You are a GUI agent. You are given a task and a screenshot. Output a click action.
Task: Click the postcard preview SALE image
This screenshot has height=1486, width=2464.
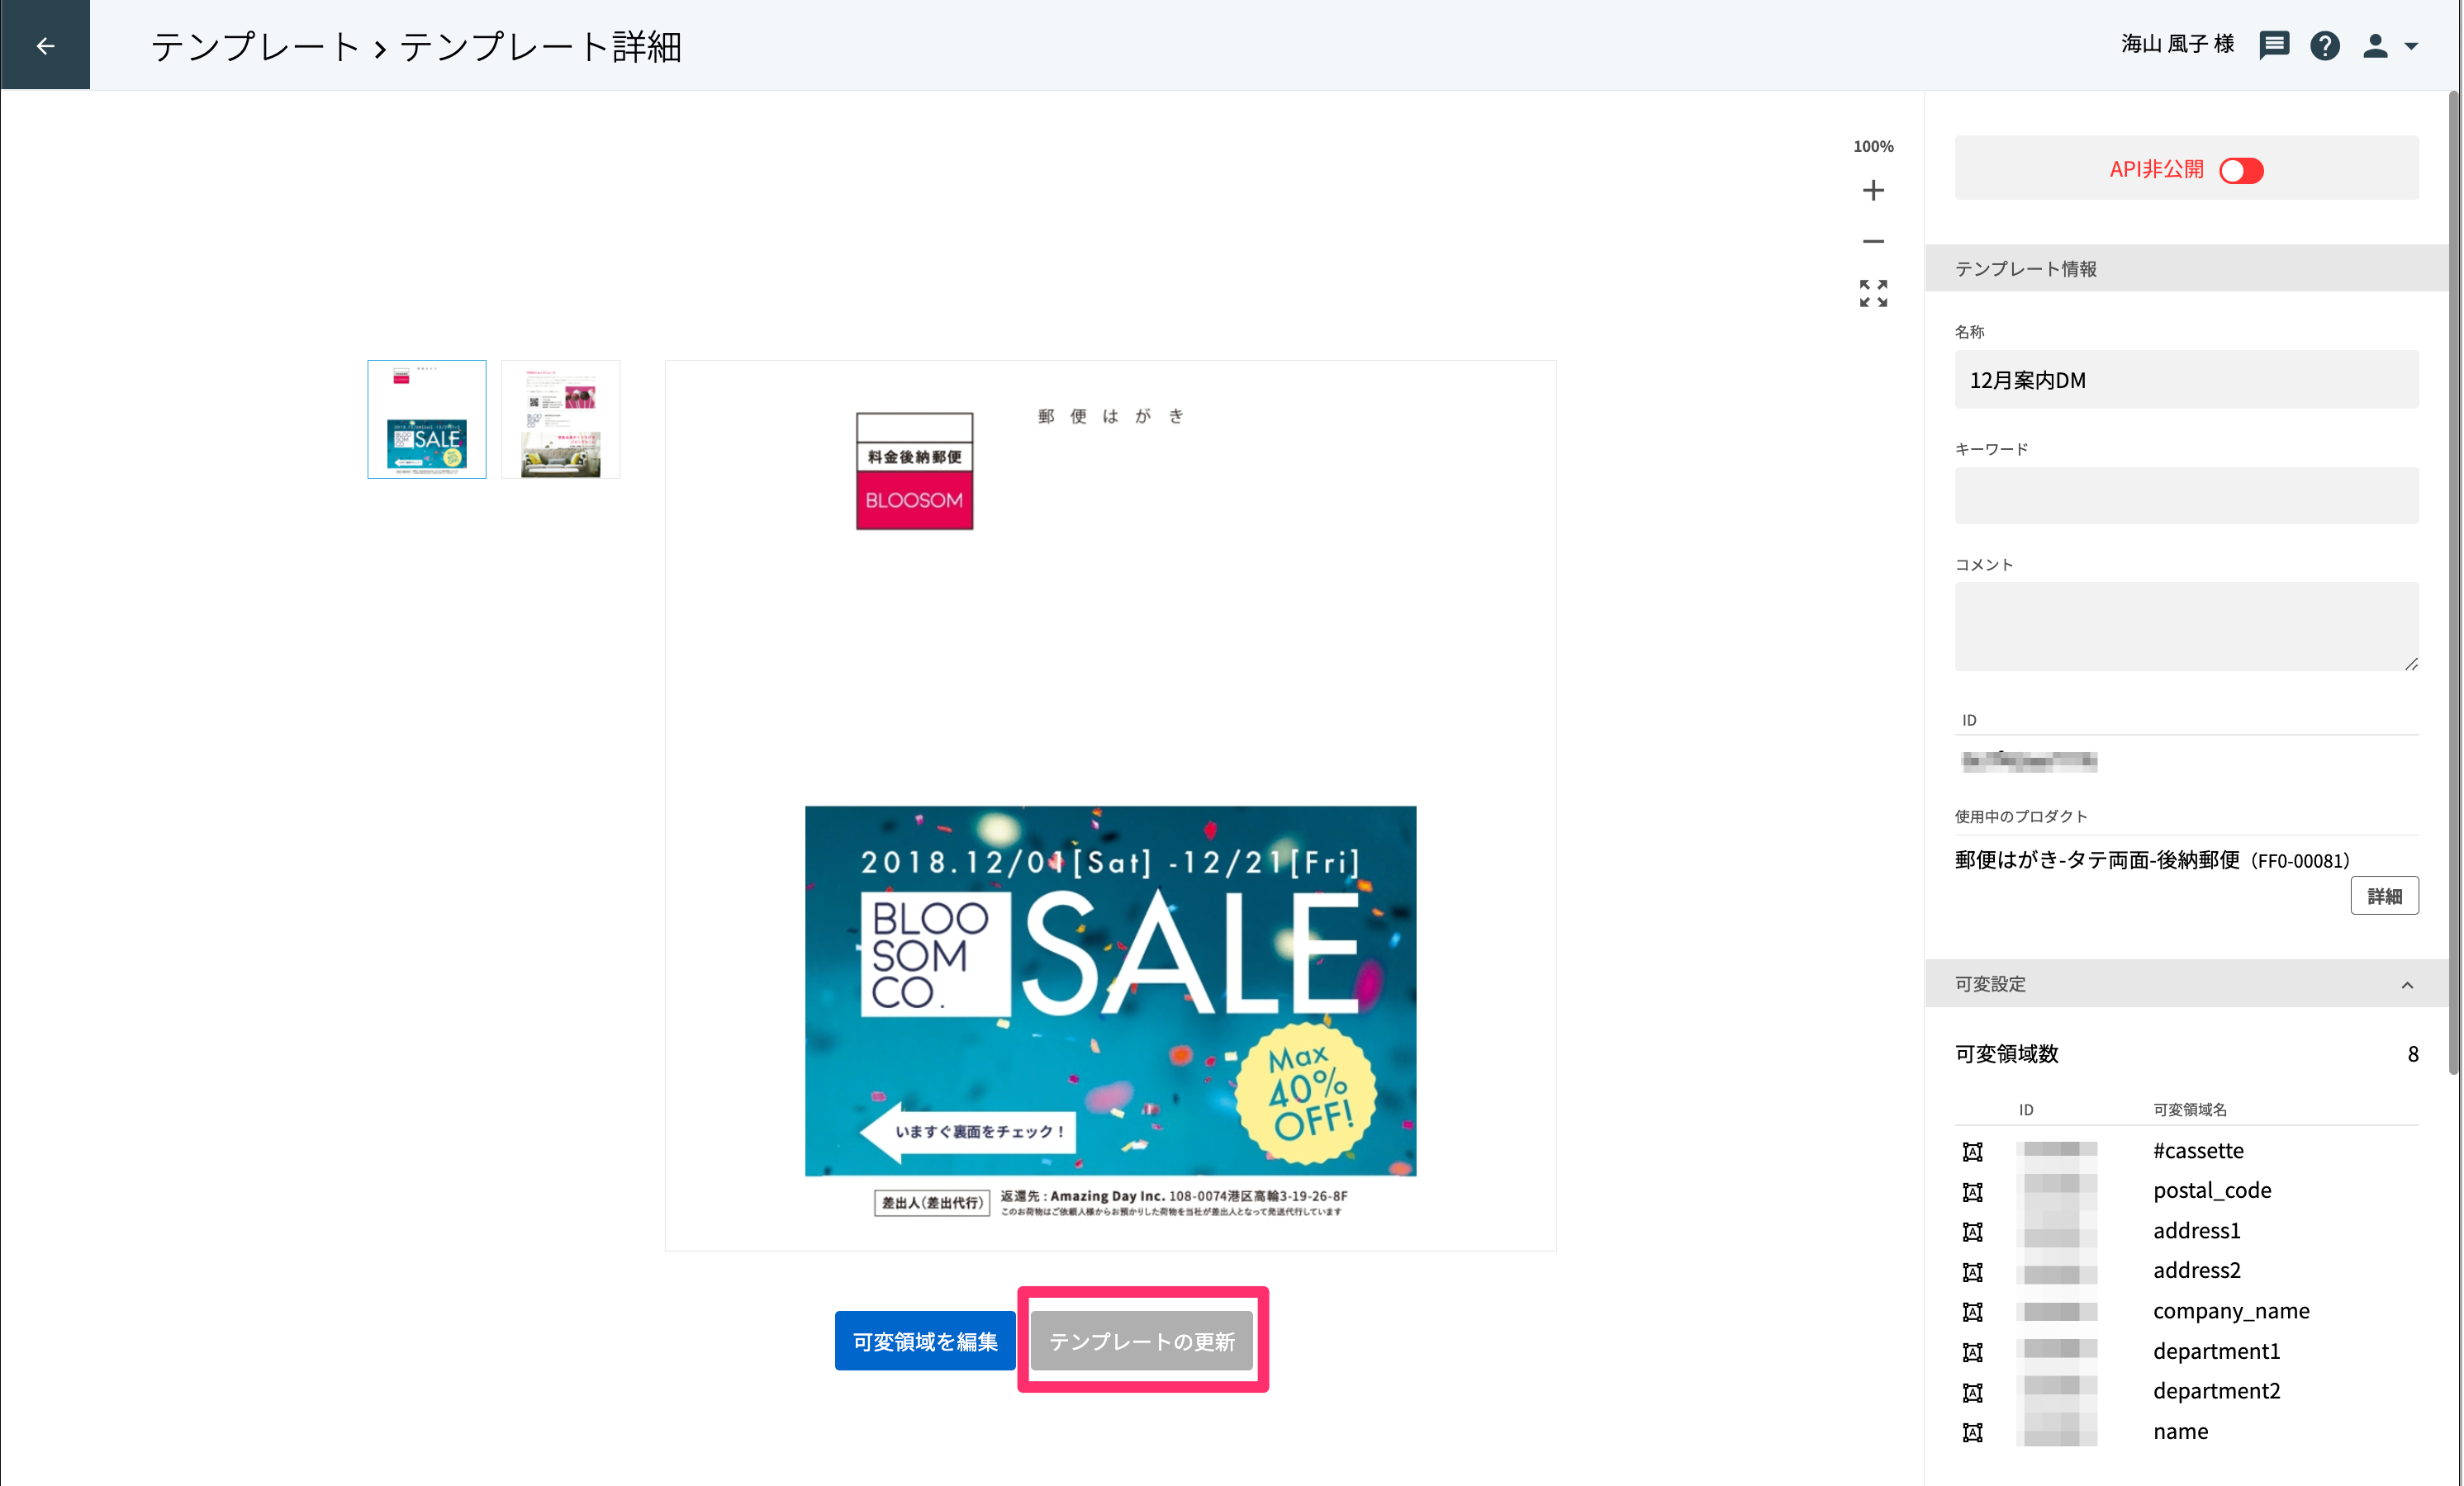[x=1110, y=991]
